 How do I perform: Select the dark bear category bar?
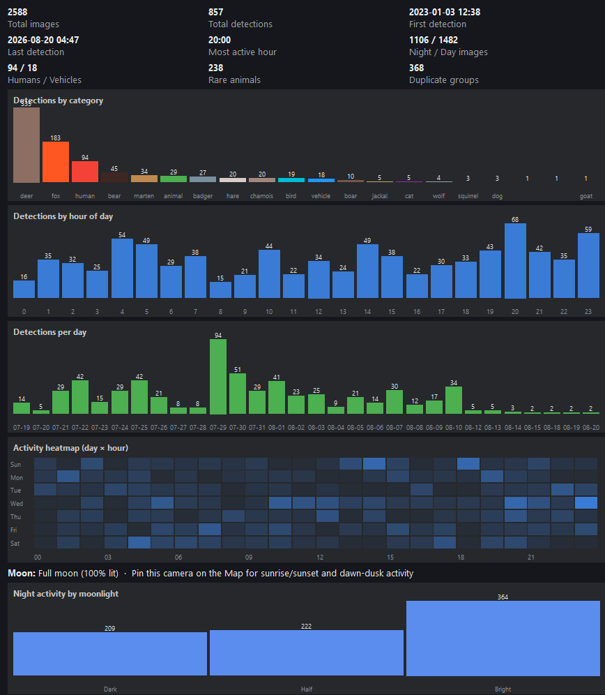[x=114, y=178]
